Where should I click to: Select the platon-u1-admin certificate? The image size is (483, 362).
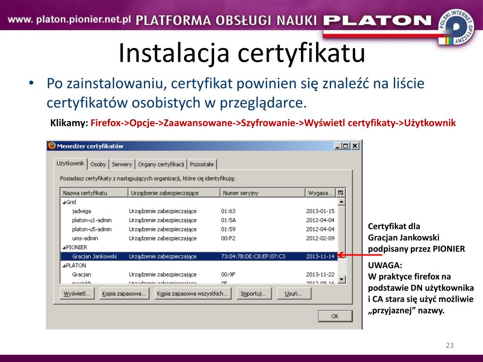pyautogui.click(x=199, y=221)
